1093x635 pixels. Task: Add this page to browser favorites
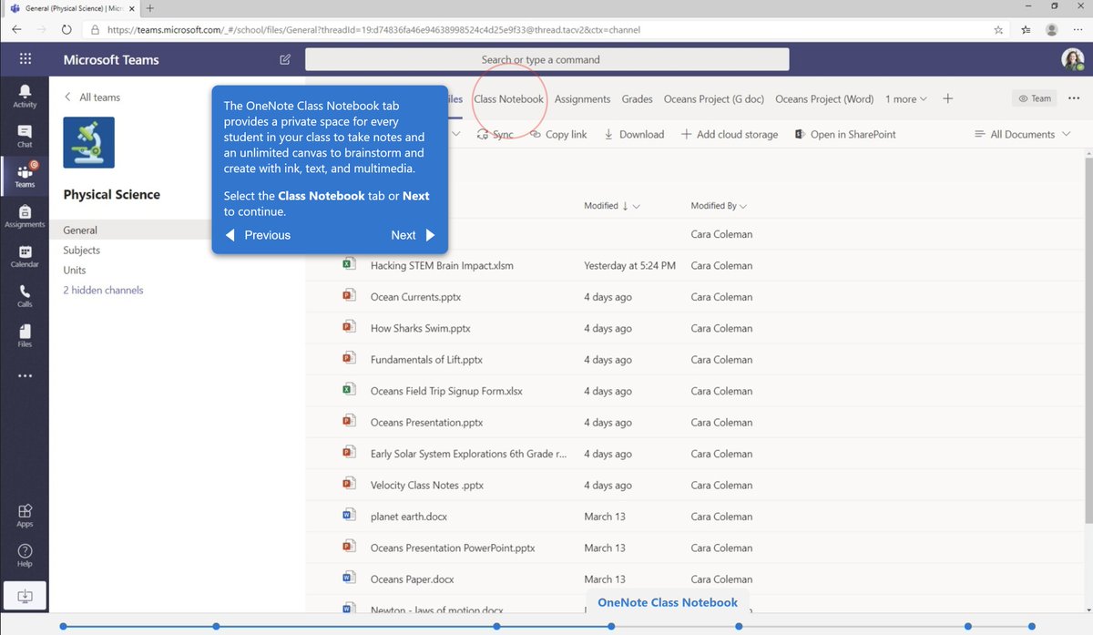(998, 29)
